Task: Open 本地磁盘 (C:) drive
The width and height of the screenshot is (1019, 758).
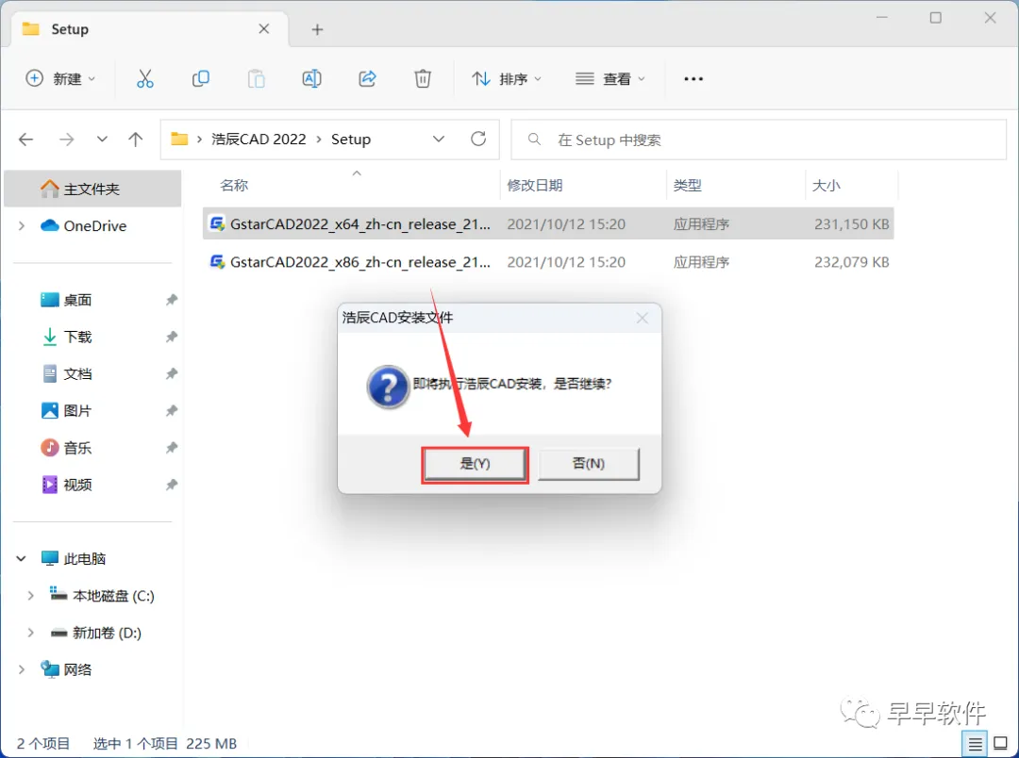Action: (x=102, y=596)
